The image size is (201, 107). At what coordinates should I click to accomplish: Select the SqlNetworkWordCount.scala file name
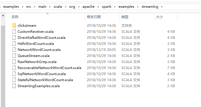[x=42, y=74]
